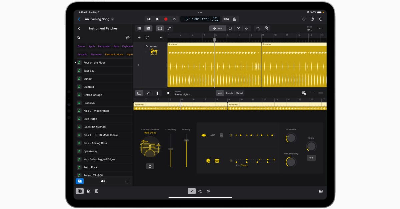
Task: Open browser footer More options ellipsis
Action: point(127,181)
